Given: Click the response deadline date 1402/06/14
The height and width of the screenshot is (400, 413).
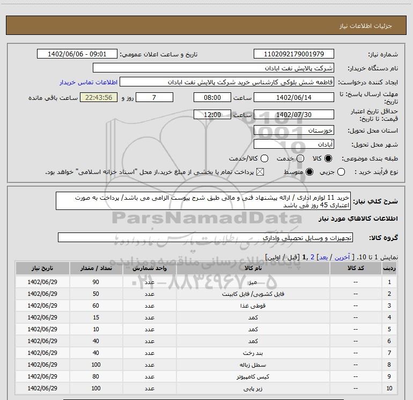Looking at the screenshot, I should pos(294,97).
